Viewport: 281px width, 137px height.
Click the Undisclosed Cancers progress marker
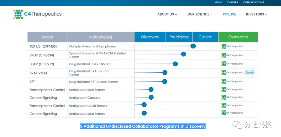(x=151, y=97)
